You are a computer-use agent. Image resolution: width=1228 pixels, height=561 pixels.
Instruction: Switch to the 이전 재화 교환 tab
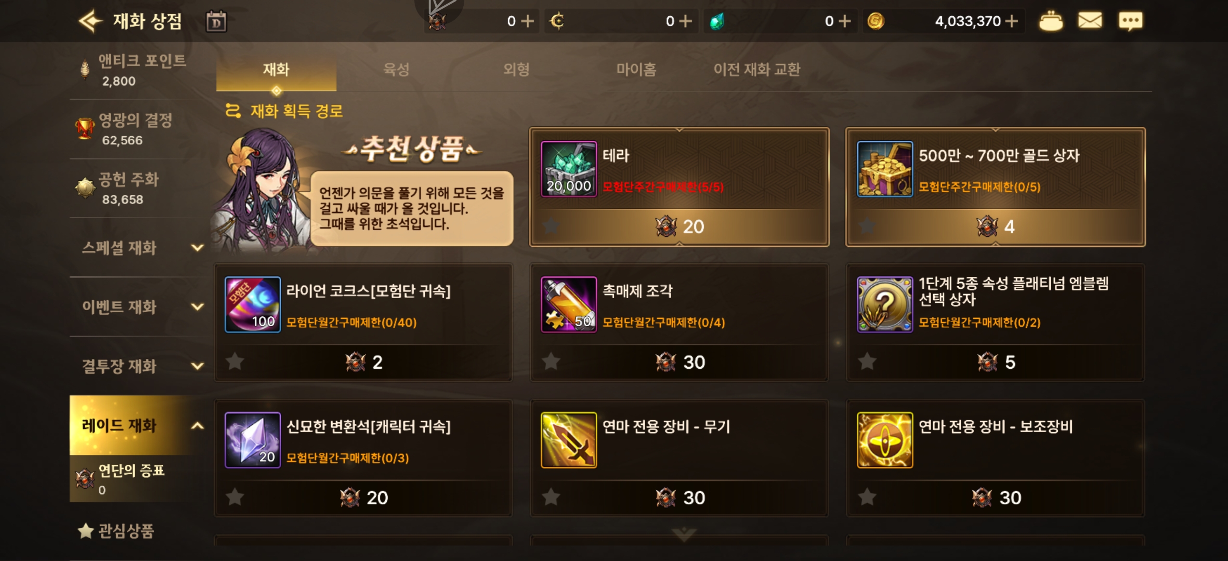tap(756, 70)
